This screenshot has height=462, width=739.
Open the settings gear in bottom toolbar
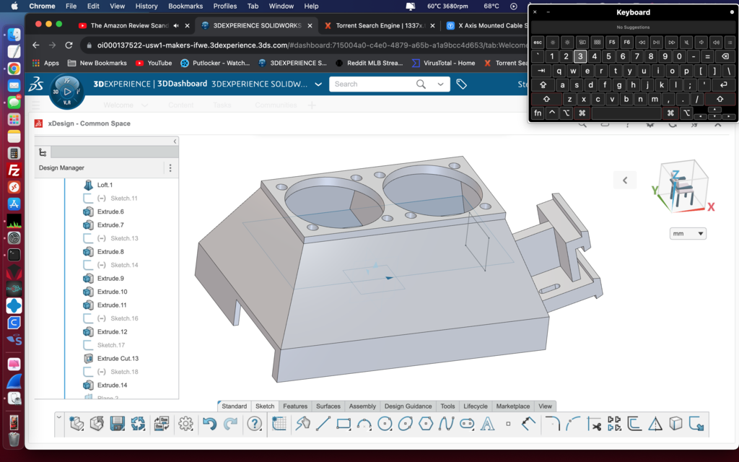click(185, 423)
